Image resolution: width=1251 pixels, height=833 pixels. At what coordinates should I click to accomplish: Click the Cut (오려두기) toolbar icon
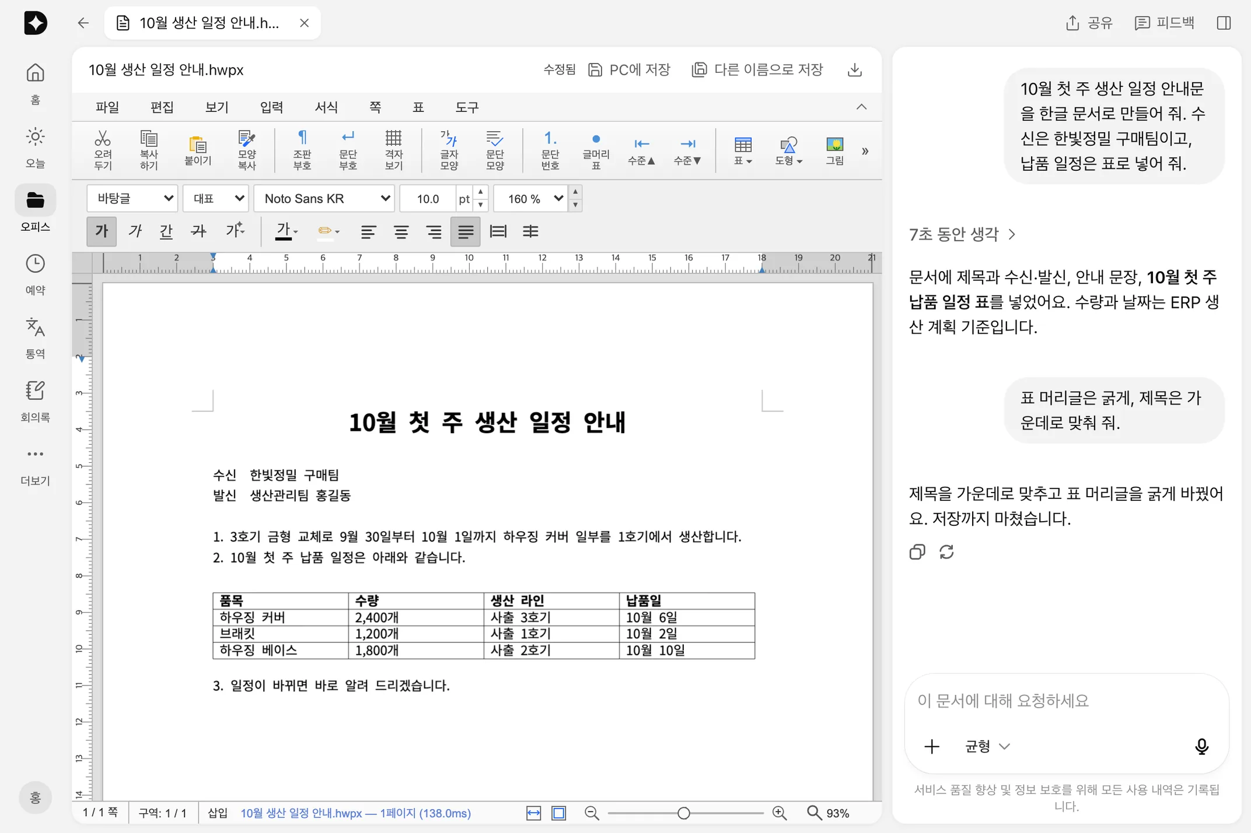click(x=103, y=150)
